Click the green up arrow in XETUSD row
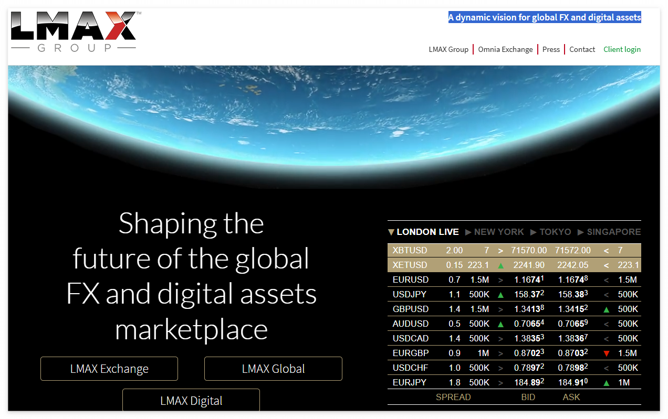Image resolution: width=668 pixels, height=419 pixels. pyautogui.click(x=500, y=265)
